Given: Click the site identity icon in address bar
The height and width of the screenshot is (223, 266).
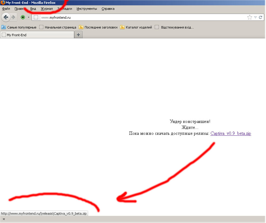Looking at the screenshot, I should click(36, 17).
